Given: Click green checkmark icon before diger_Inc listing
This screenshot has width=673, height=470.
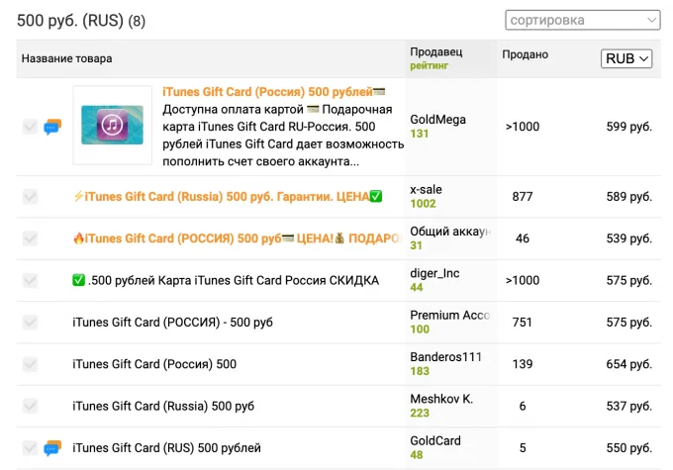Looking at the screenshot, I should pyautogui.click(x=78, y=280).
